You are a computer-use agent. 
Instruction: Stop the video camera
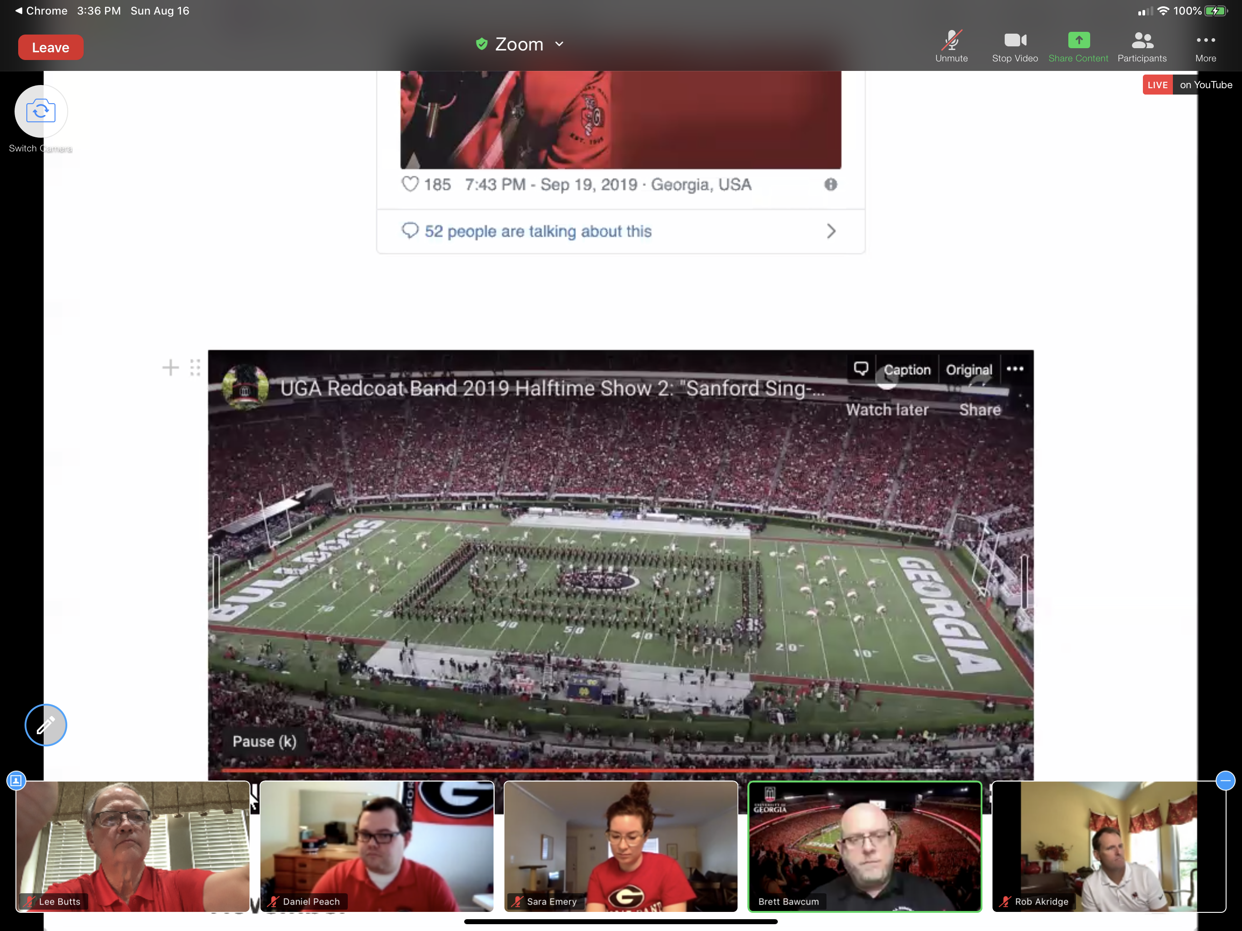(x=1015, y=46)
